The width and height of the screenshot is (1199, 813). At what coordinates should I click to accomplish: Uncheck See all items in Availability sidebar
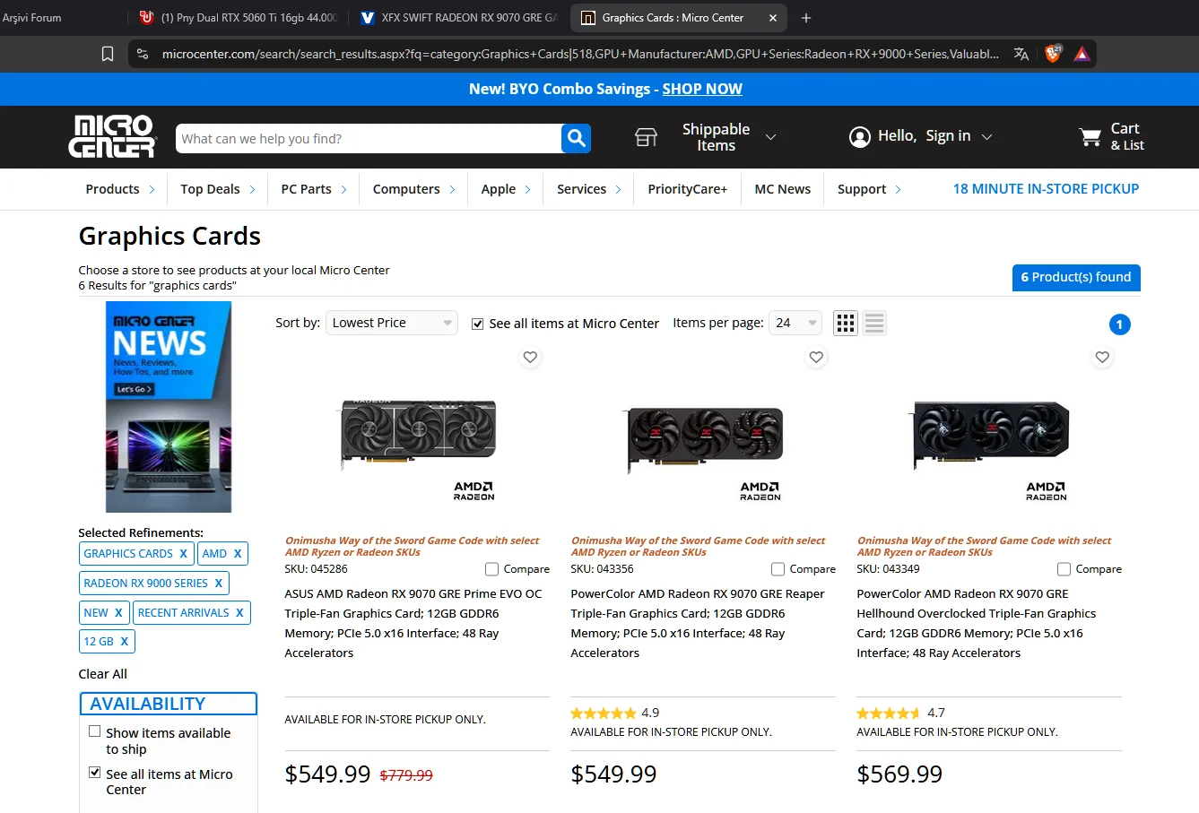tap(94, 772)
